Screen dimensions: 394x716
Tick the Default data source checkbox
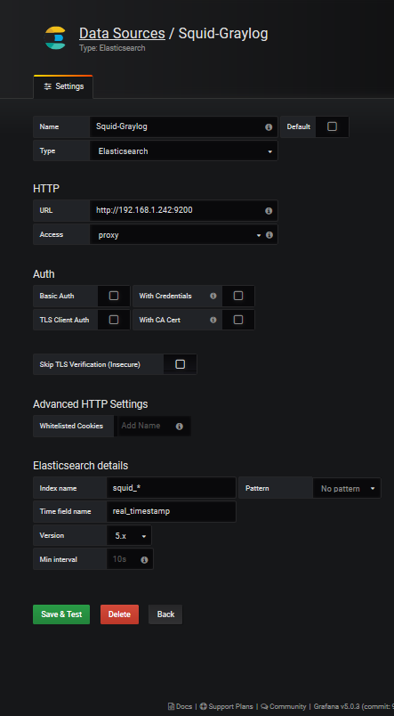[332, 126]
